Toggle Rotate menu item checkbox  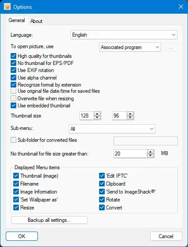click(x=102, y=200)
